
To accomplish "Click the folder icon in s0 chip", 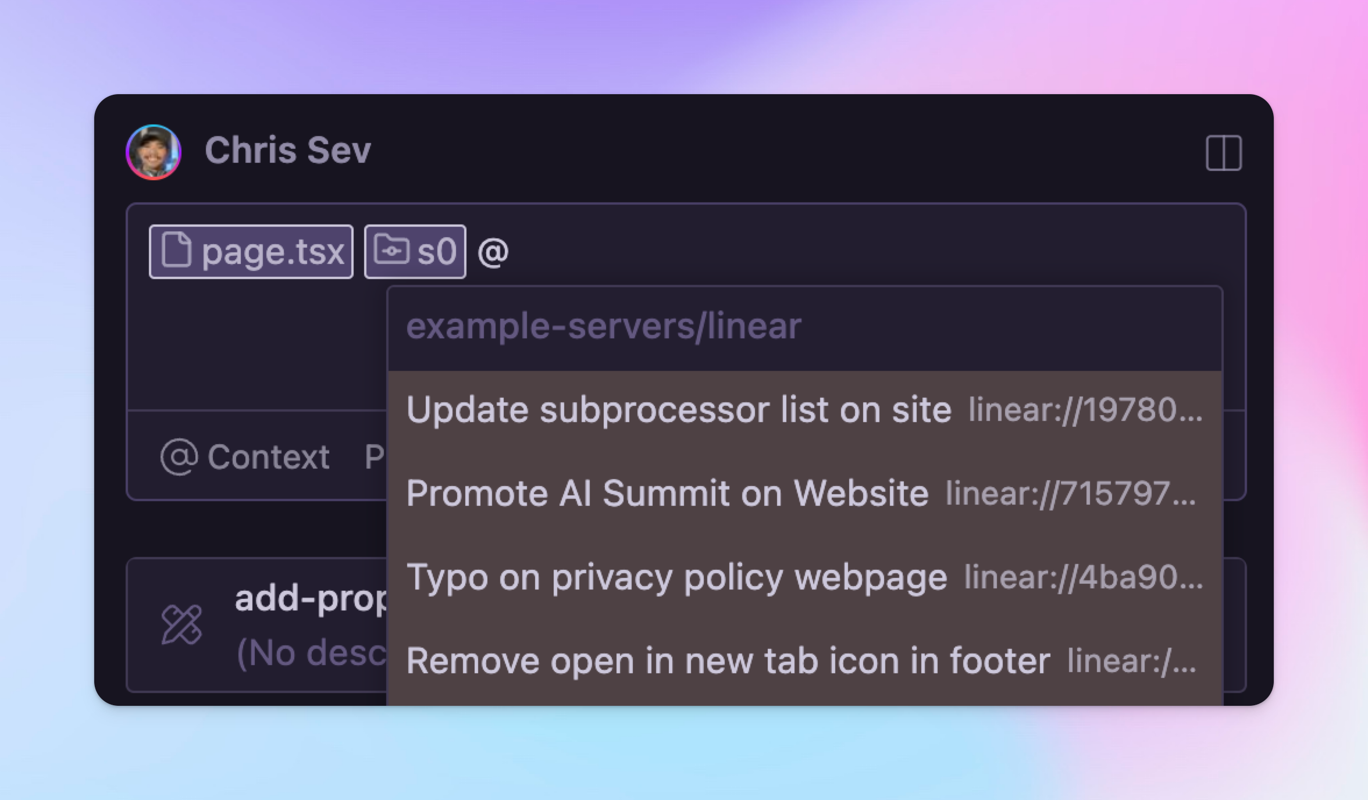I will click(391, 249).
